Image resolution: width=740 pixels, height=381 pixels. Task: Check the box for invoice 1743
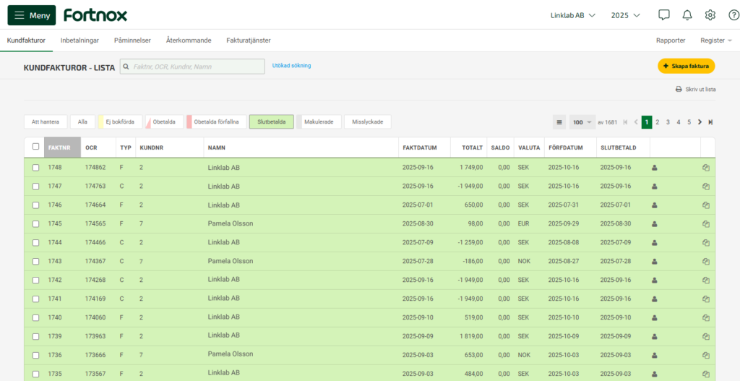point(36,261)
